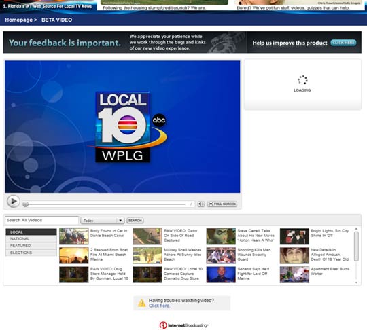
Task: Play the video with the play button
Action: coord(13,202)
